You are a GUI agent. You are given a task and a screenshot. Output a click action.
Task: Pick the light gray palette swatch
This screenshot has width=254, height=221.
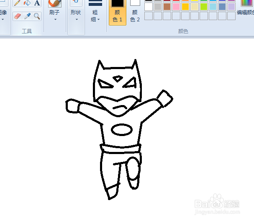coord(158,7)
